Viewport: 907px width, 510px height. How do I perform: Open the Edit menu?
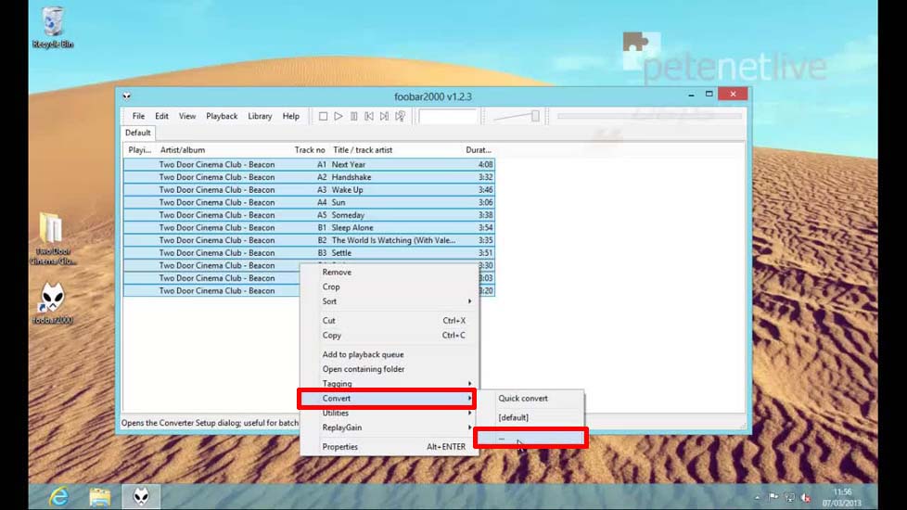pos(162,116)
